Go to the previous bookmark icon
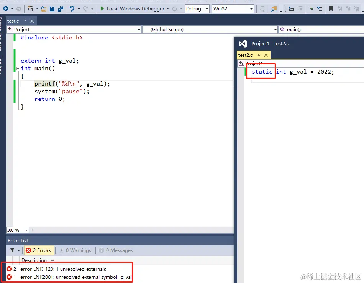 (339, 9)
